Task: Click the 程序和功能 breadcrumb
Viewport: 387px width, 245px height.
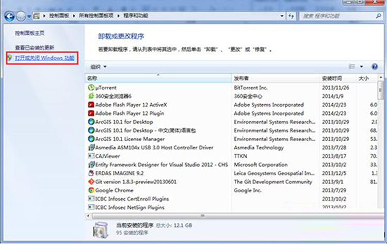Action: [136, 16]
